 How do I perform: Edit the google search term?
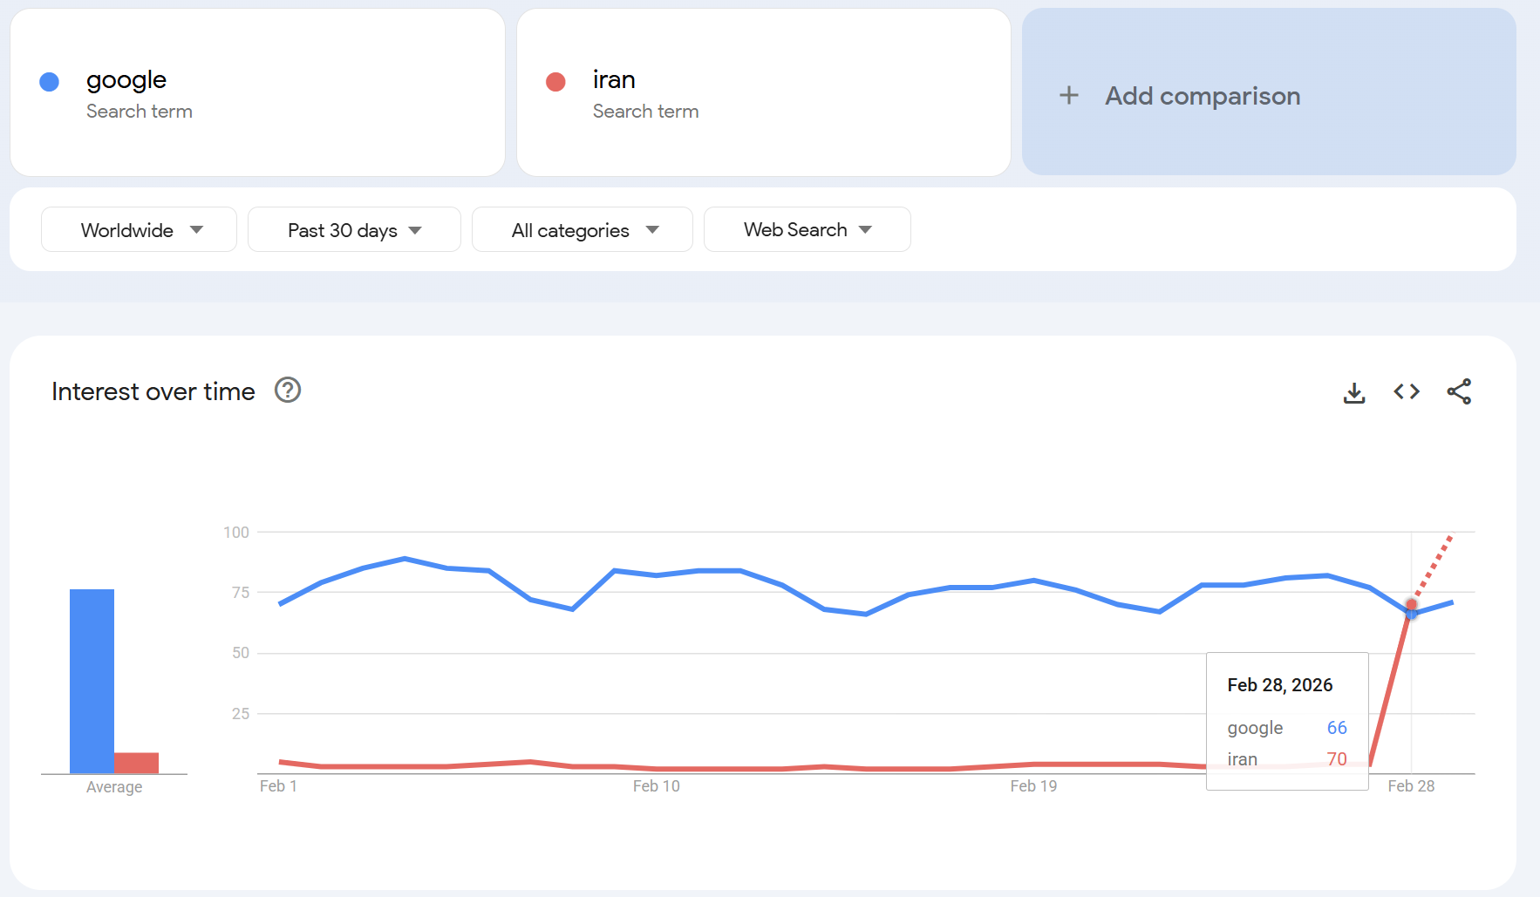(126, 80)
